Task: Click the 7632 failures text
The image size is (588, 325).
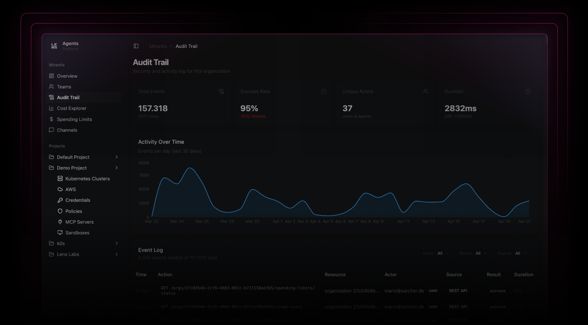Action: [x=253, y=116]
